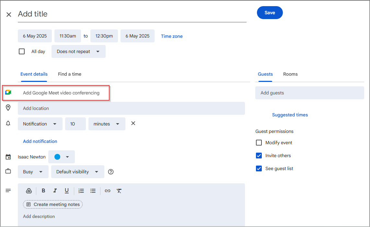Screen dimensions: 370x227
Task: Open the minutes unit dropdown
Action: point(107,124)
